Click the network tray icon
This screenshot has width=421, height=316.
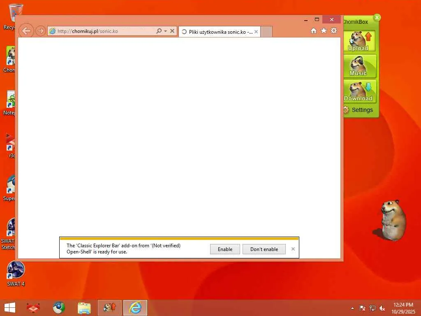coord(372,308)
